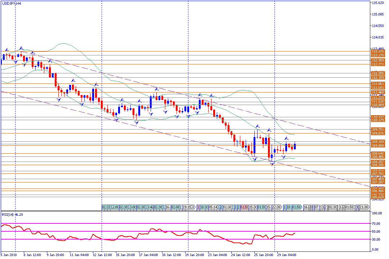Click the 115.085 price scale value
389x259 pixels.
tap(377, 14)
